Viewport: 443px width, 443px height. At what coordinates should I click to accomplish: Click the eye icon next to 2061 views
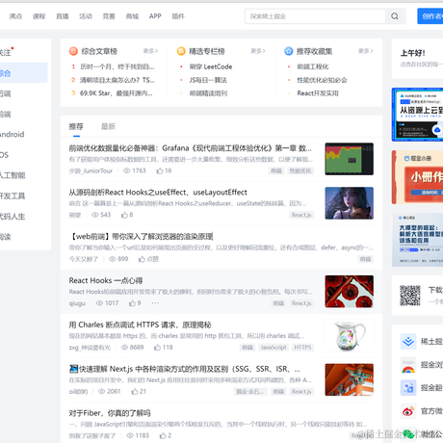pos(102,391)
